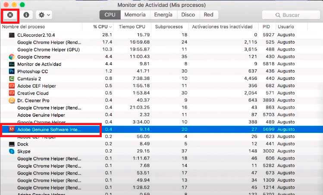
Task: Click the Buscar search field
Action: pos(291,15)
